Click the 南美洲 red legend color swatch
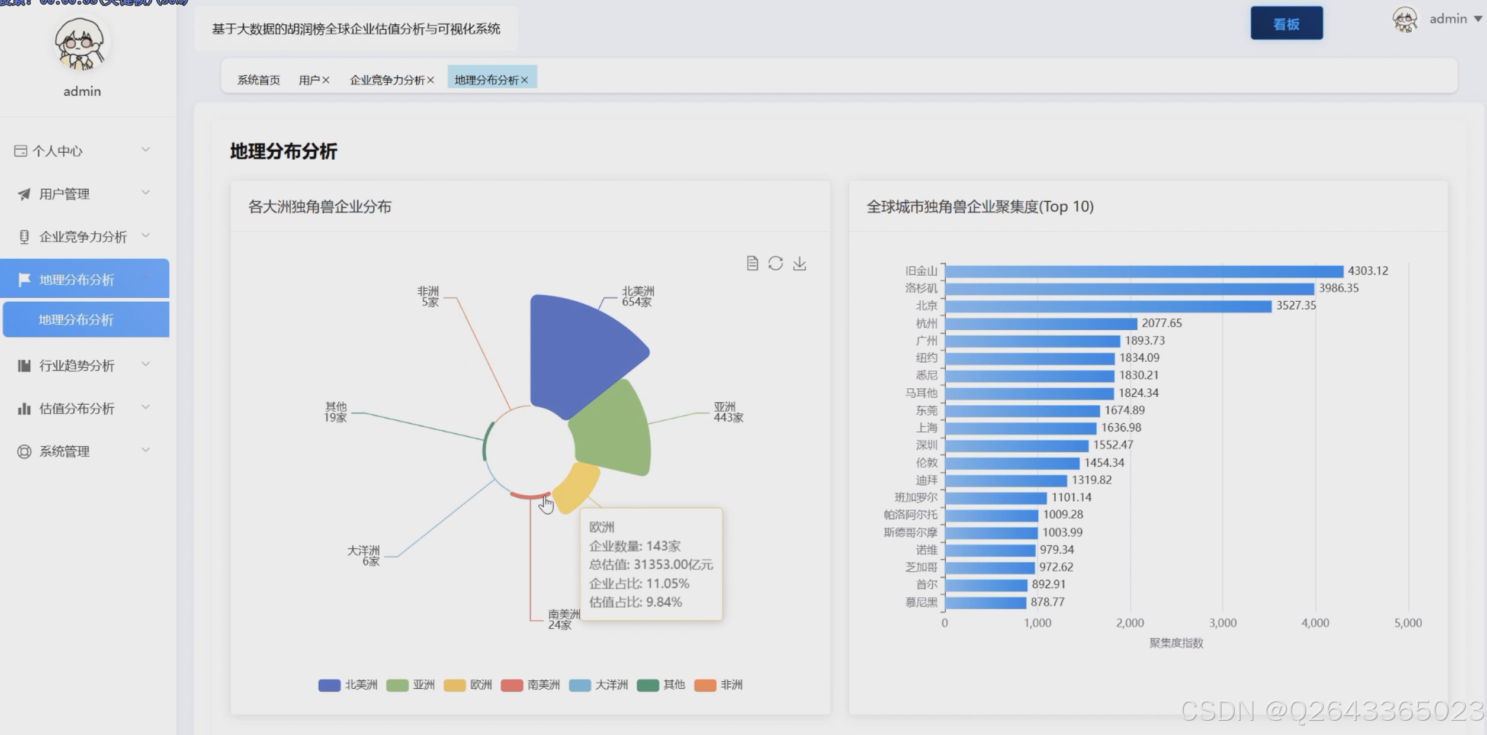This screenshot has width=1487, height=735. tap(511, 685)
